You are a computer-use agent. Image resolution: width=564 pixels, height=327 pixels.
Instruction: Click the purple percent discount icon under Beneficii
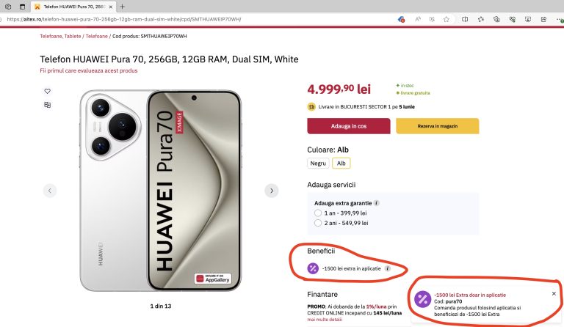[x=313, y=269]
